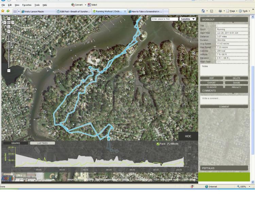The image size is (255, 199).
Task: Pan the map up with arrow
Action: pos(9,18)
